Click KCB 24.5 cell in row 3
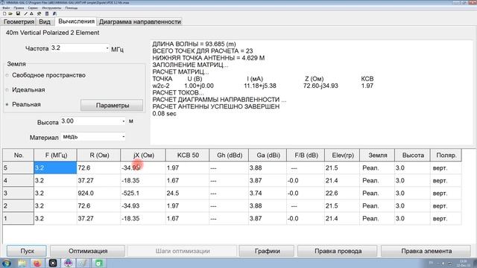Screen dimensions: 477x268 tap(187, 194)
